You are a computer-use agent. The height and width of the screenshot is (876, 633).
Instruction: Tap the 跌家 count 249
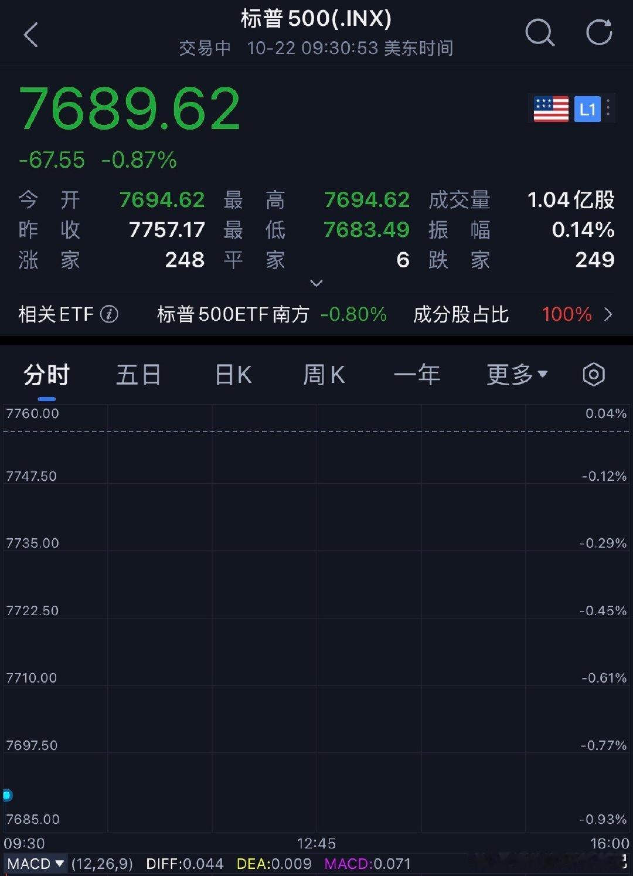(595, 260)
